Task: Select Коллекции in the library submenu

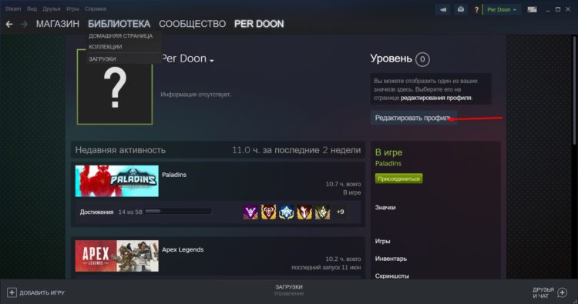Action: coord(105,47)
